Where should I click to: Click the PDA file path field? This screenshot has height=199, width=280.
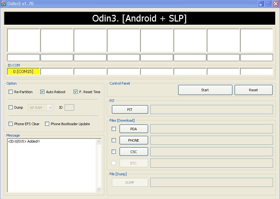212,129
